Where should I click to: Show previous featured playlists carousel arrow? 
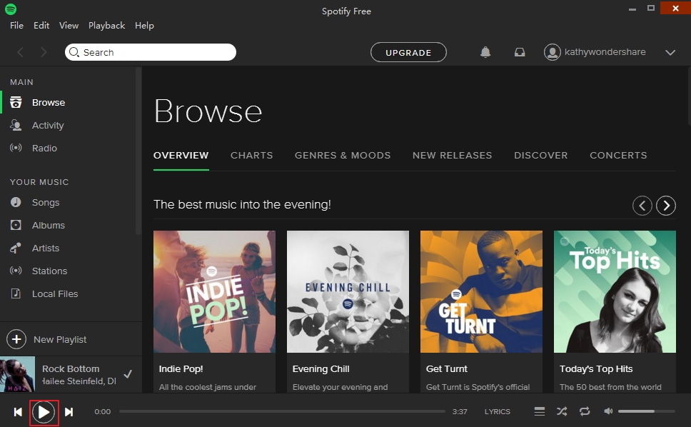(x=642, y=206)
